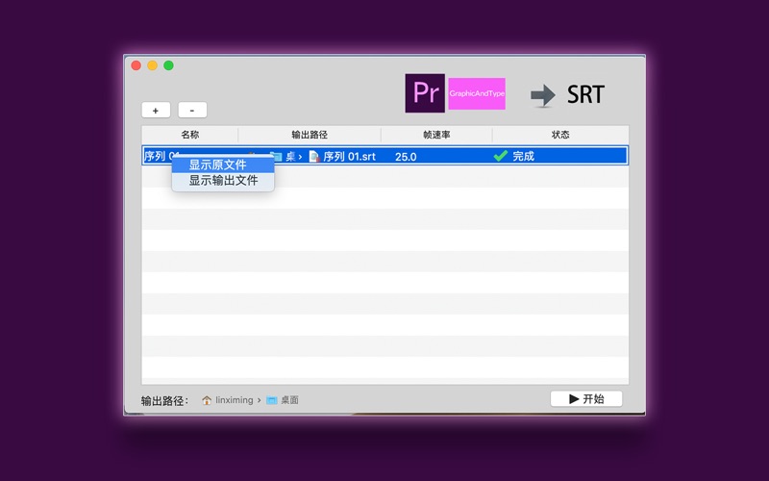Click the 输出路径: label at the bottom

tap(164, 401)
